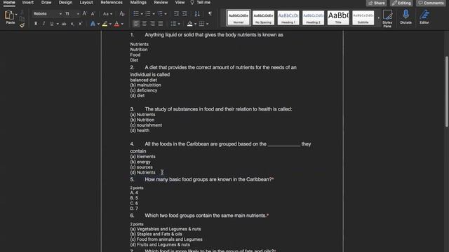Click the "(d) Nutrients" answer under question 4
The image size is (449, 252).
pyautogui.click(x=142, y=173)
